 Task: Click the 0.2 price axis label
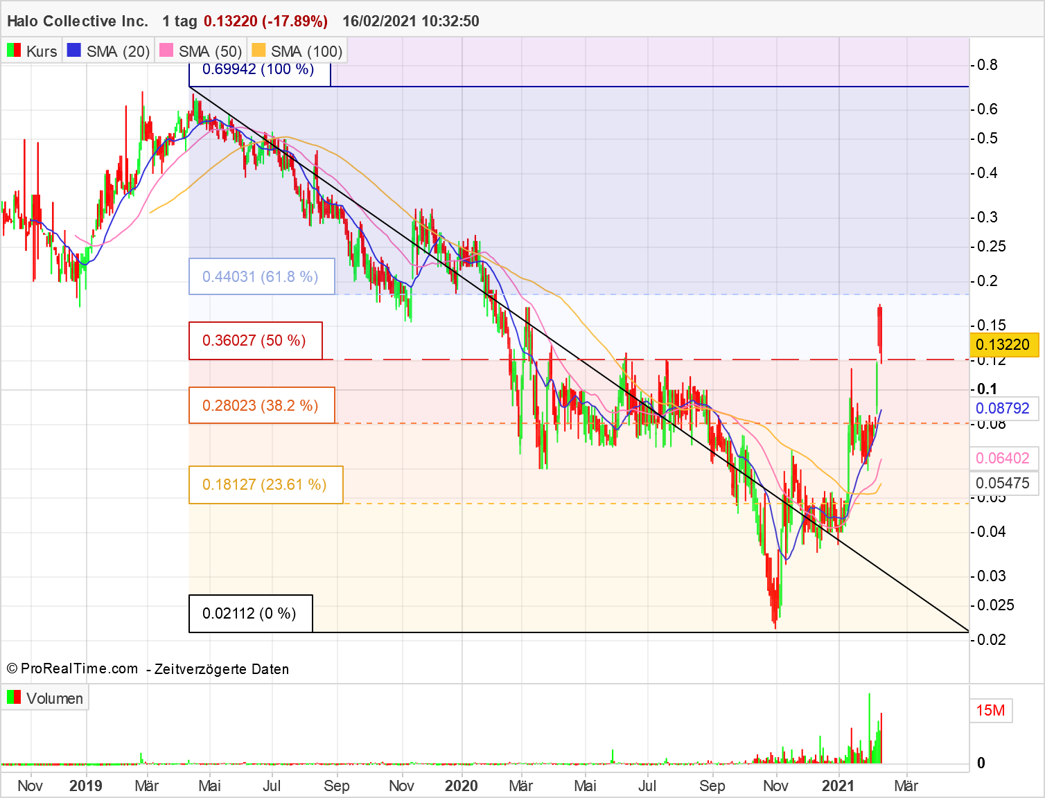pyautogui.click(x=987, y=281)
